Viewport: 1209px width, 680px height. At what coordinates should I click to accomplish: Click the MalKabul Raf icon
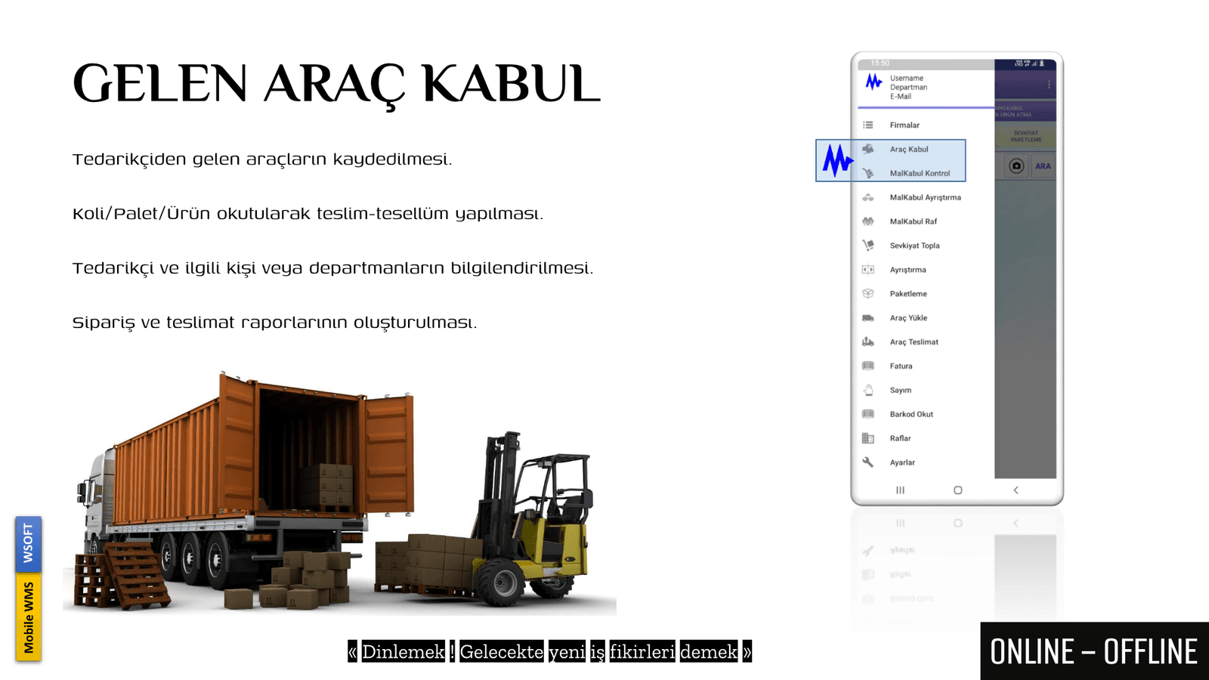click(x=868, y=222)
